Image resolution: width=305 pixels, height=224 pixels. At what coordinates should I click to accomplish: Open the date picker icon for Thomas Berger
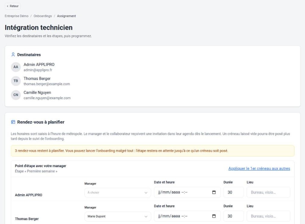click(x=214, y=216)
